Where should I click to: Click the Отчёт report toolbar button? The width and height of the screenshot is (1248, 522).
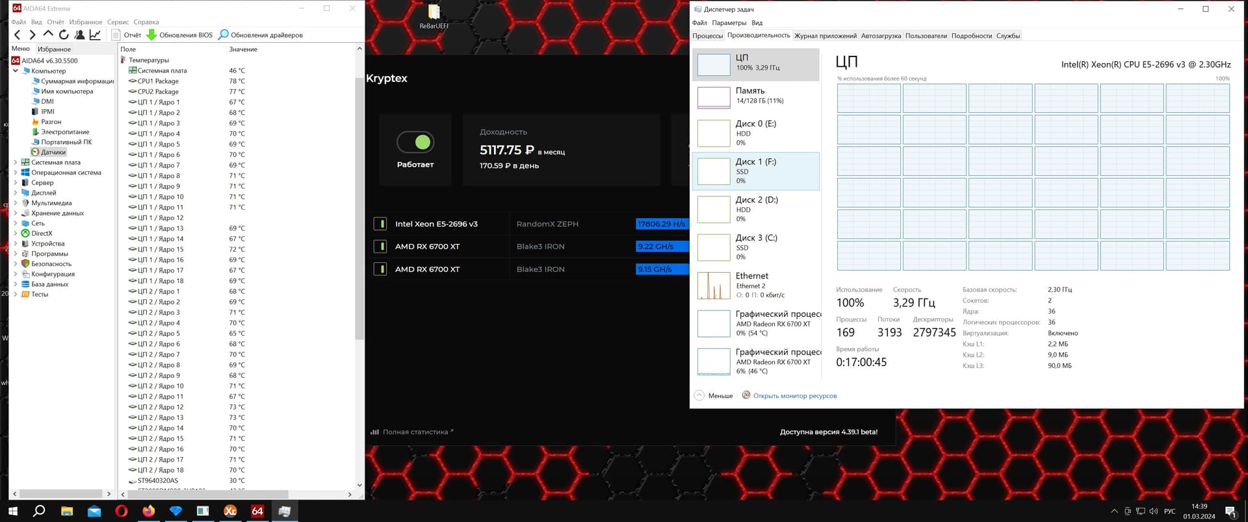tap(126, 35)
